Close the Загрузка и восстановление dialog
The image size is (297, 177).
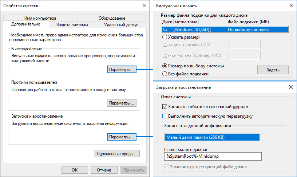pos(291,87)
